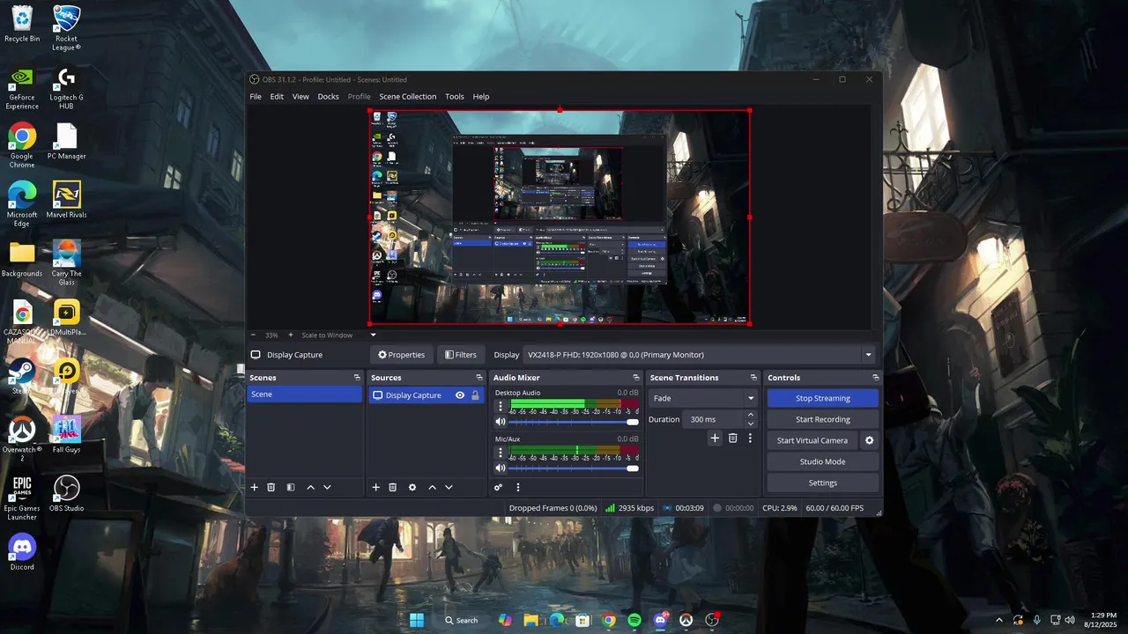Pop out the Sources dock
The height and width of the screenshot is (634, 1128).
click(479, 378)
